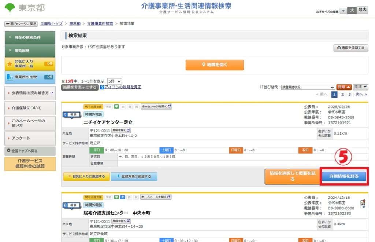
Task: Click the grey 土 icon on ニチイケアセンター足立
Action: (123, 107)
